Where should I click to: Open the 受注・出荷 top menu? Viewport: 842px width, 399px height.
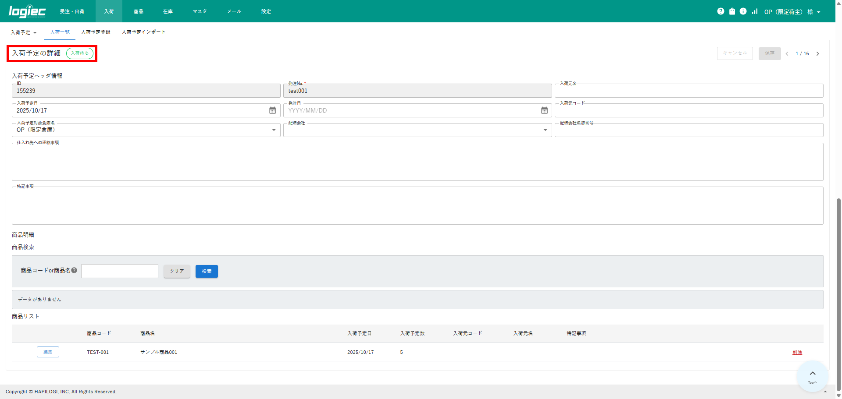[72, 11]
